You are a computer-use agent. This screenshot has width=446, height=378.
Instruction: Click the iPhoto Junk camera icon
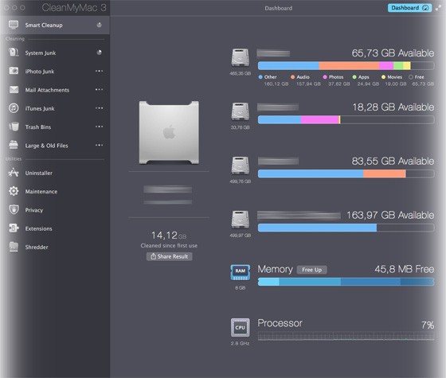click(14, 71)
